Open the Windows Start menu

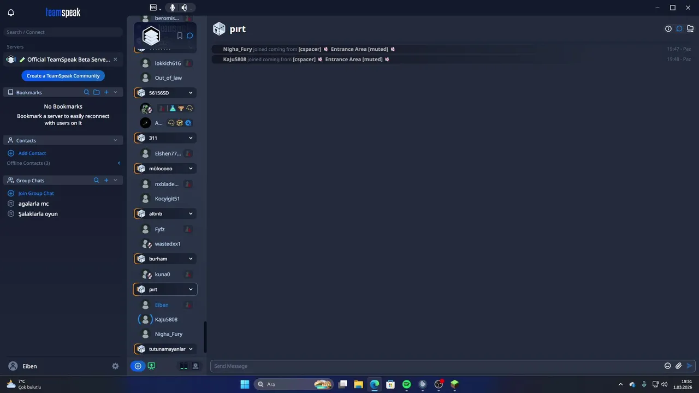245,384
